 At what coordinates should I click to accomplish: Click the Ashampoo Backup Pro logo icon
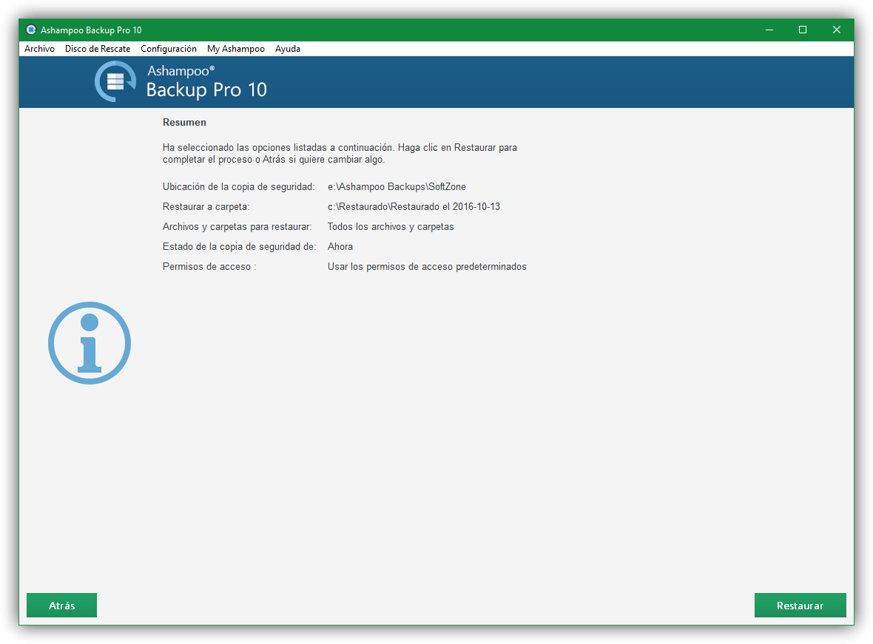coord(115,82)
